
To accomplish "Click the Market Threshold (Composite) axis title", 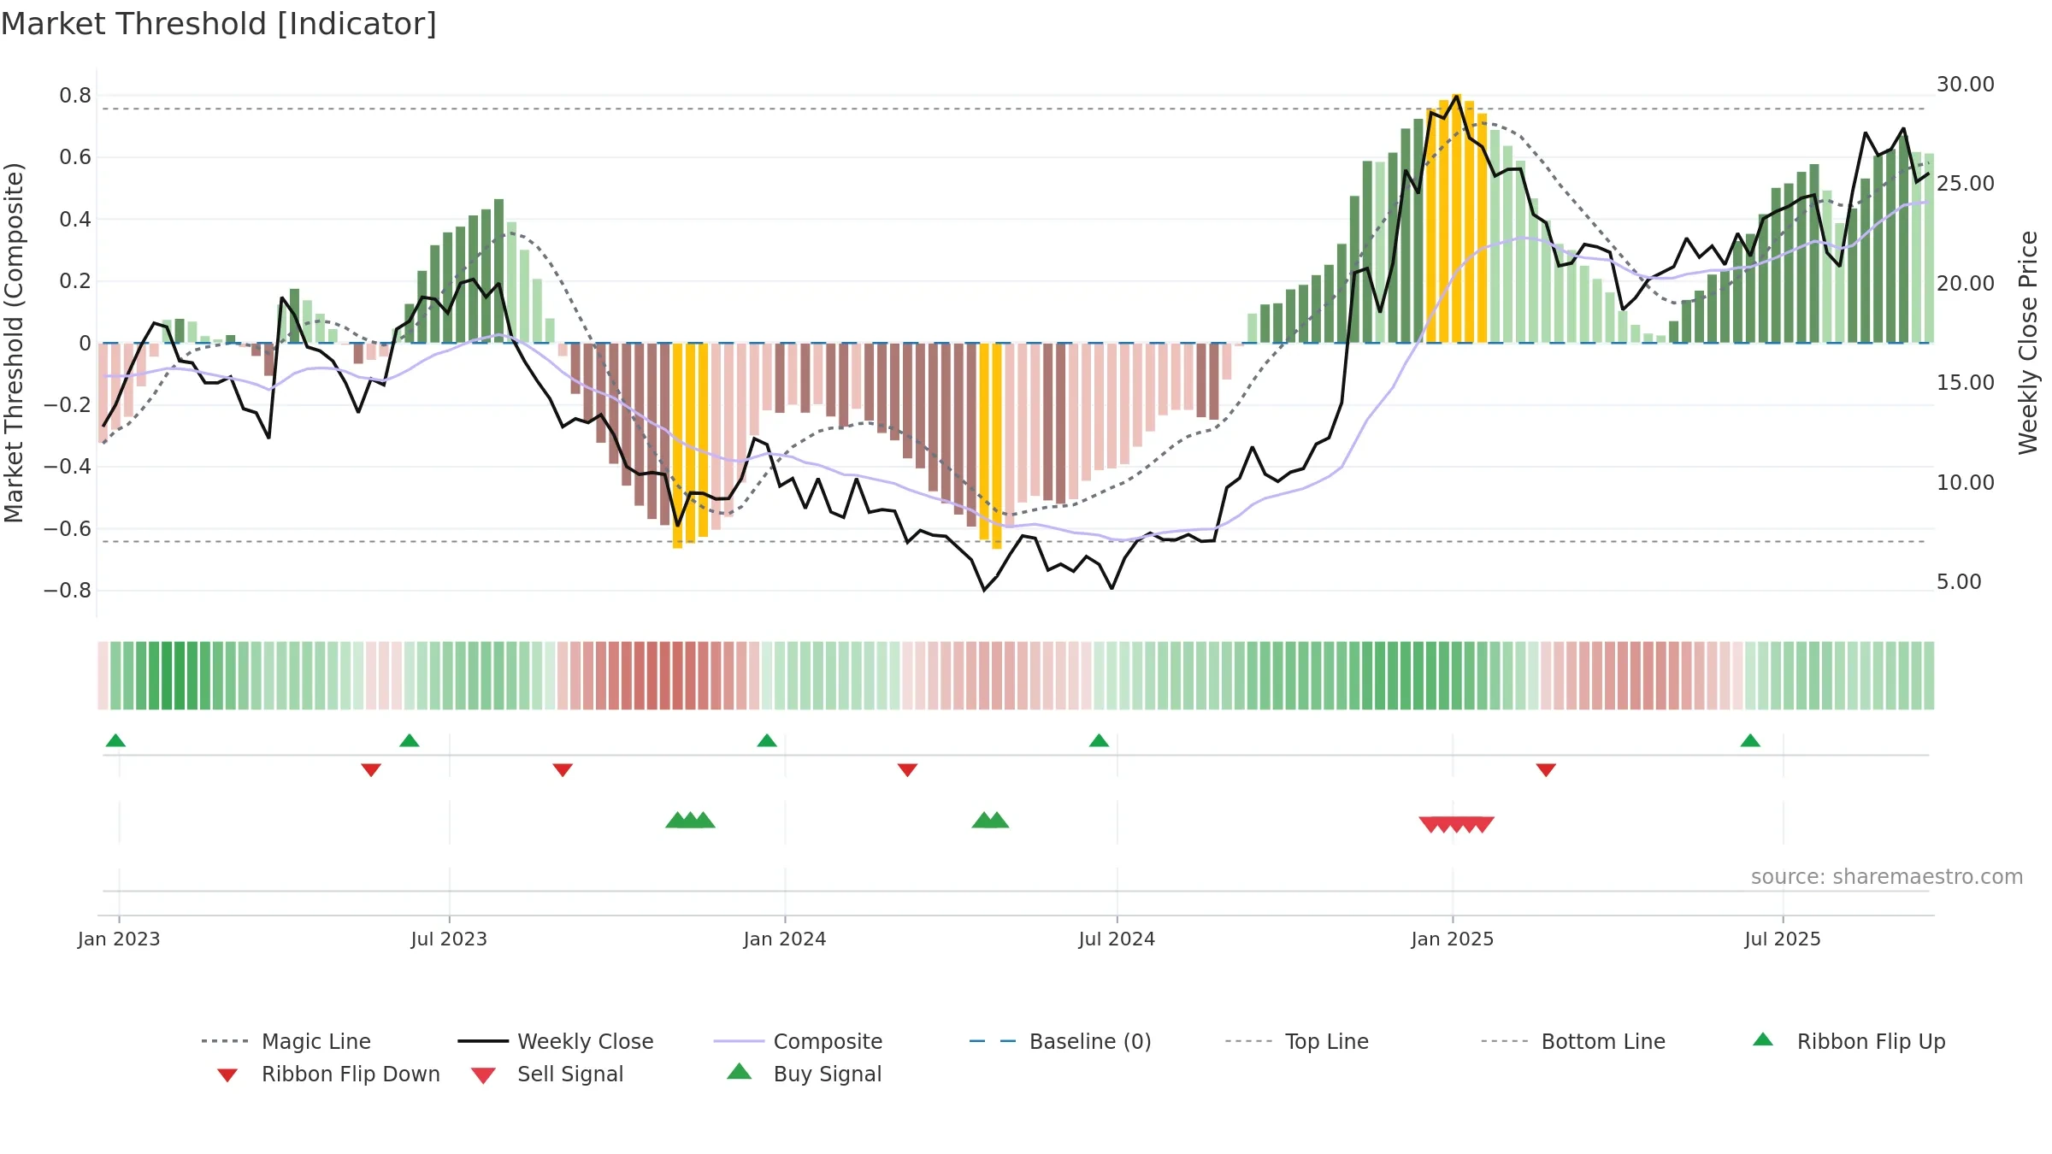I will [x=14, y=343].
